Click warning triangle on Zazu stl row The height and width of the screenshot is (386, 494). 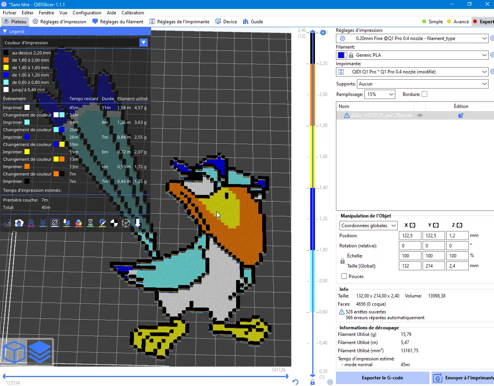(347, 115)
